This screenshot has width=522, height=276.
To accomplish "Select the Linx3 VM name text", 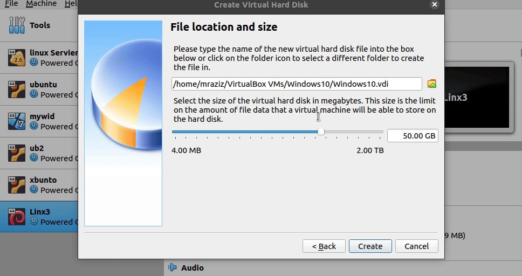I will tap(39, 212).
